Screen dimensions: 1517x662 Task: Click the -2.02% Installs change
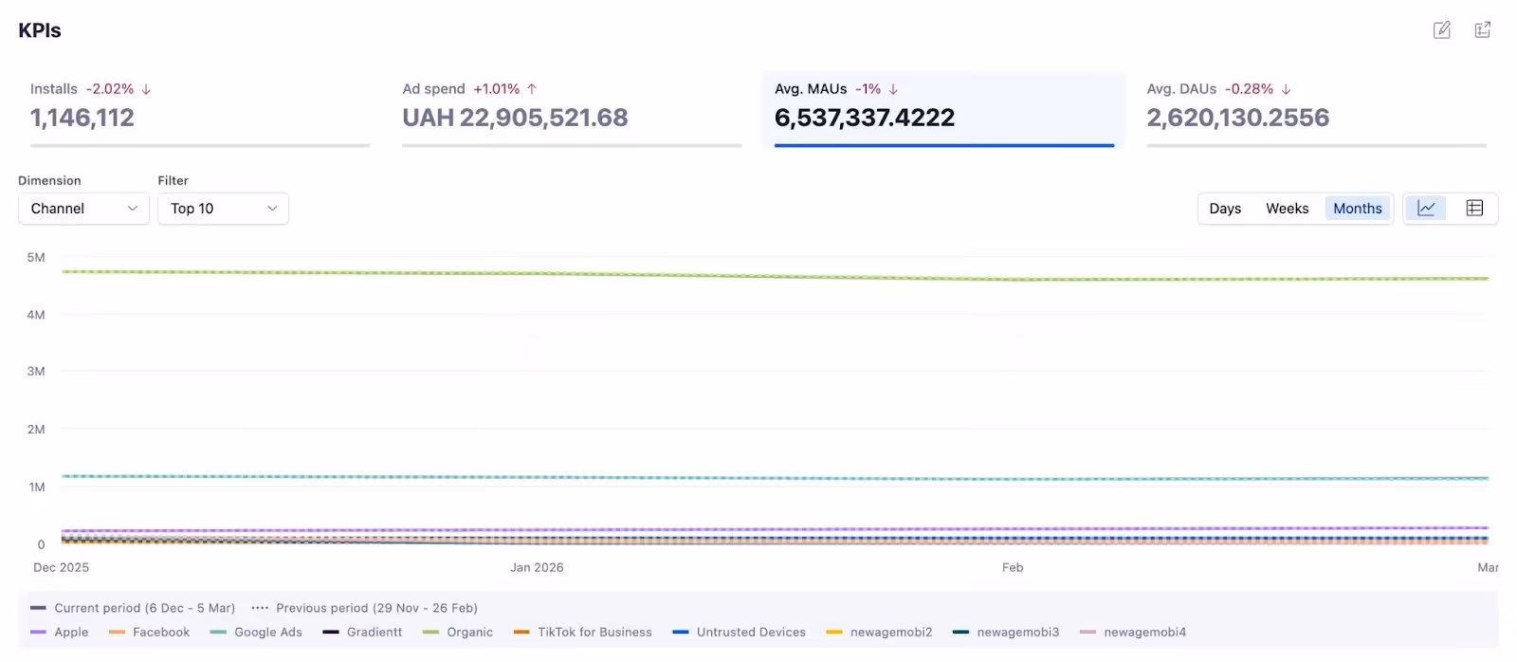coord(110,89)
